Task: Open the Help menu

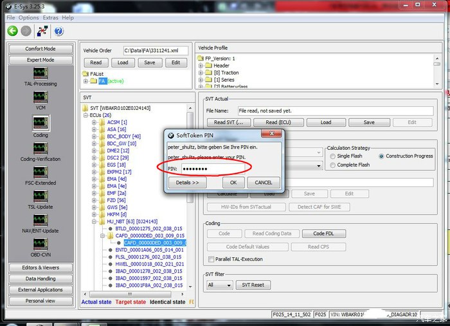Action: coord(68,18)
